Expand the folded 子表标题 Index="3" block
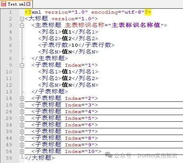183x163 pixels. click(22, 105)
